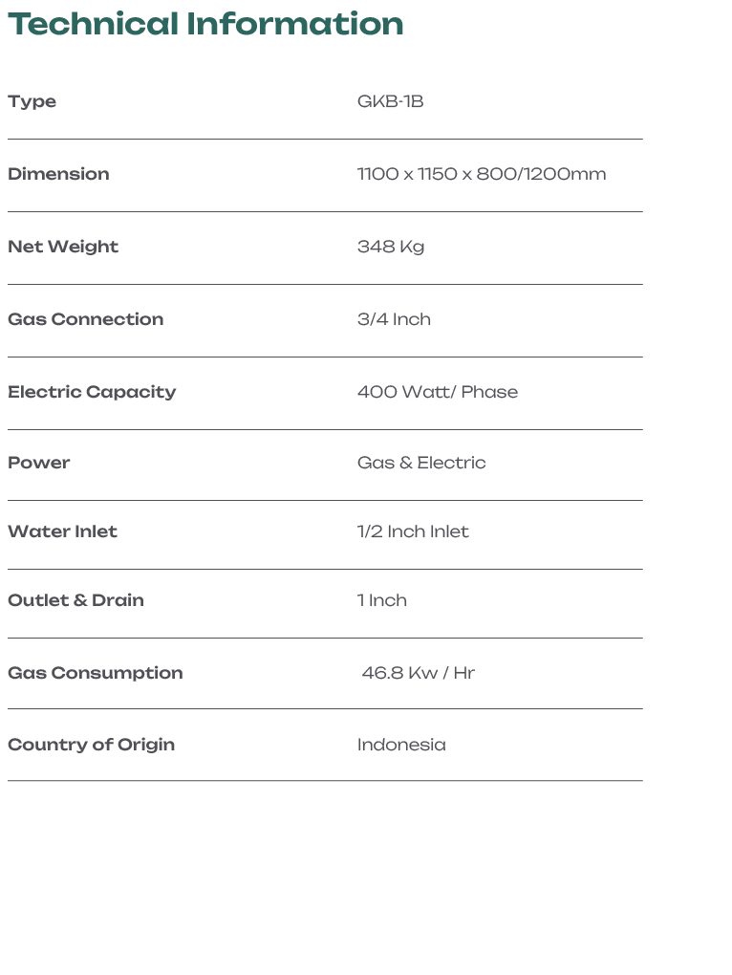Click the Net Weight label
Viewport: 732px width, 975px height.
(63, 247)
